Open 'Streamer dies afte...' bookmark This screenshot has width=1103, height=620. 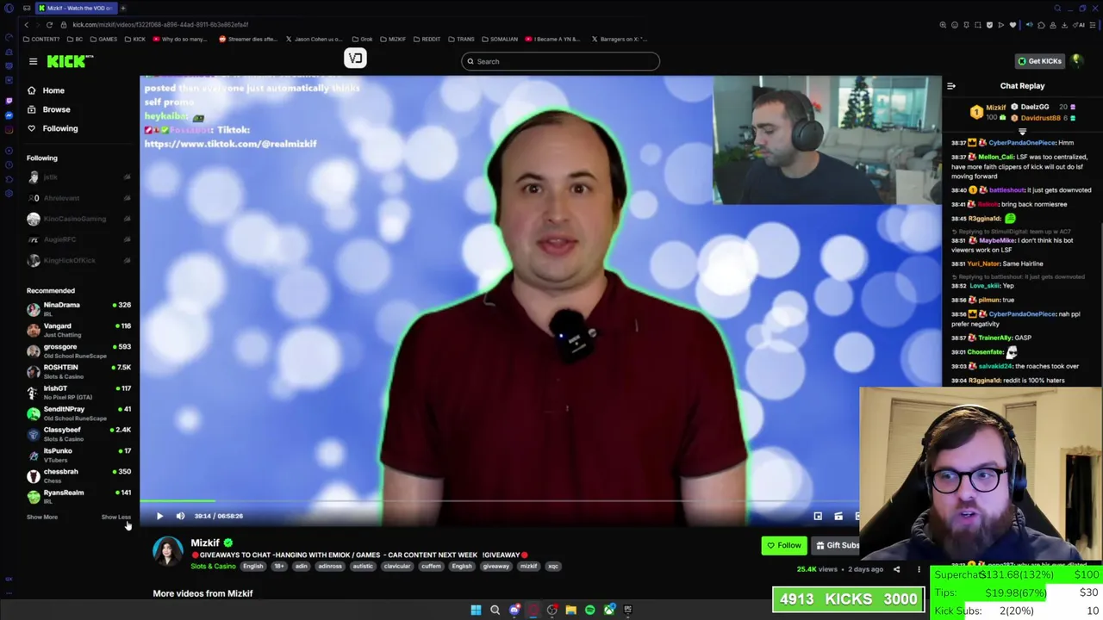[248, 39]
